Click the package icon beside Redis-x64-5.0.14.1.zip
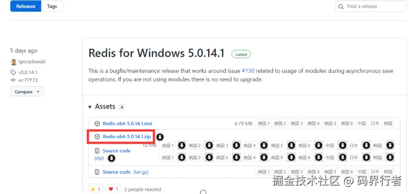The height and width of the screenshot is (194, 409). pyautogui.click(x=97, y=137)
